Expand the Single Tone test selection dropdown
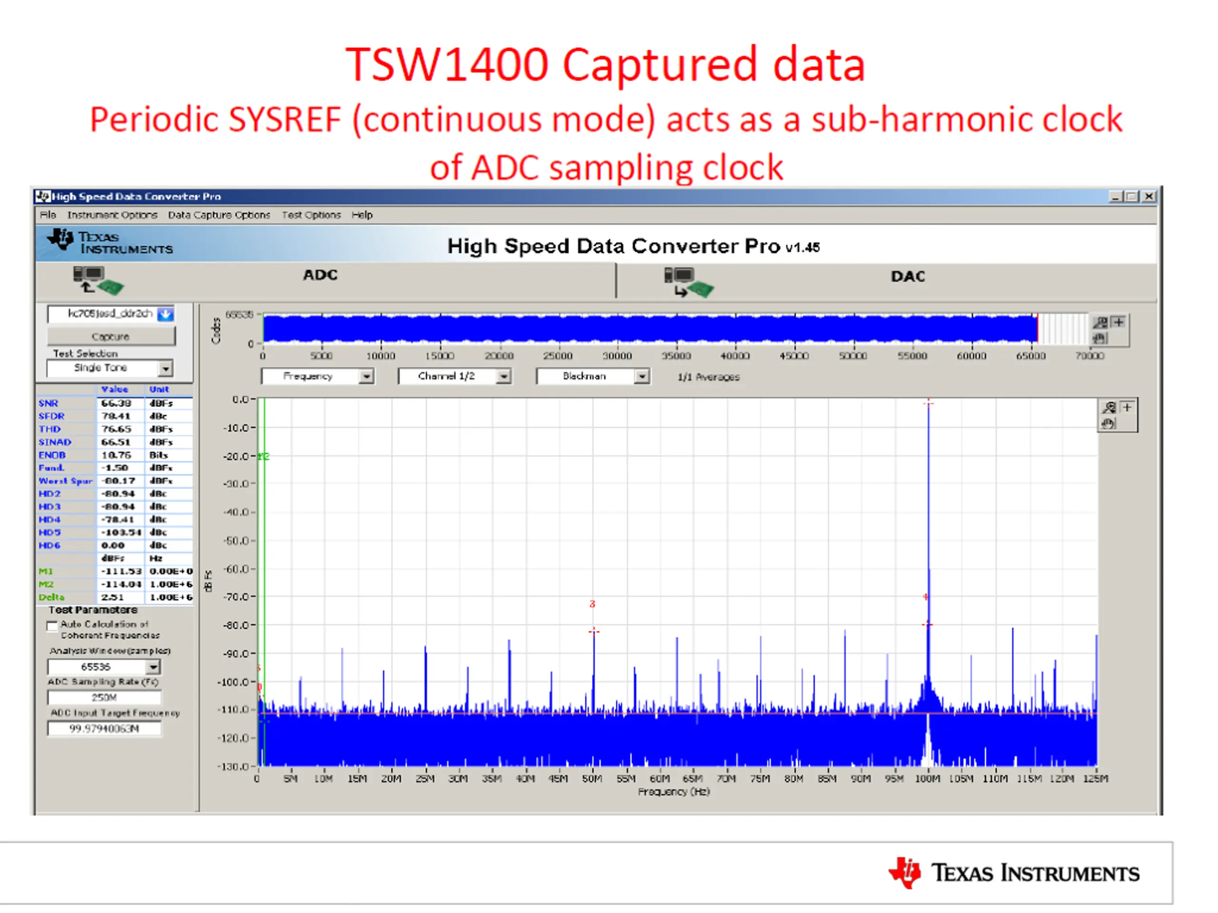This screenshot has width=1218, height=913. [x=165, y=368]
